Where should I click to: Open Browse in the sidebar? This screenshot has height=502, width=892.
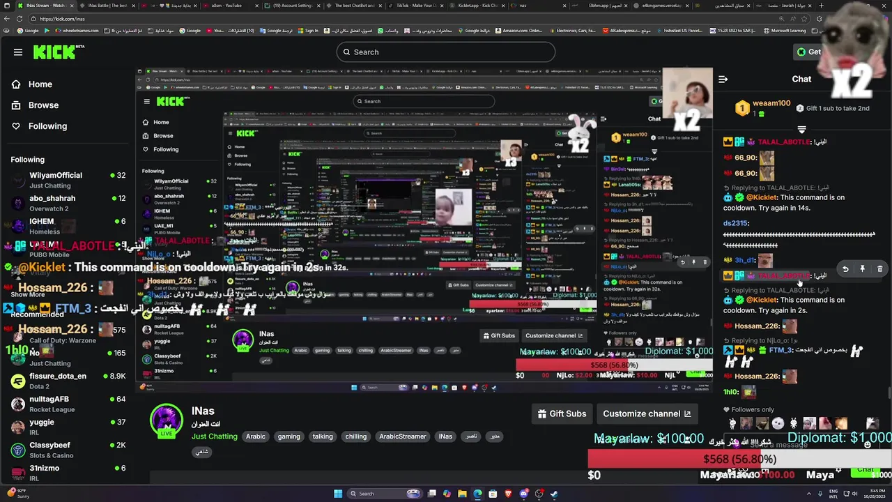pos(35,105)
